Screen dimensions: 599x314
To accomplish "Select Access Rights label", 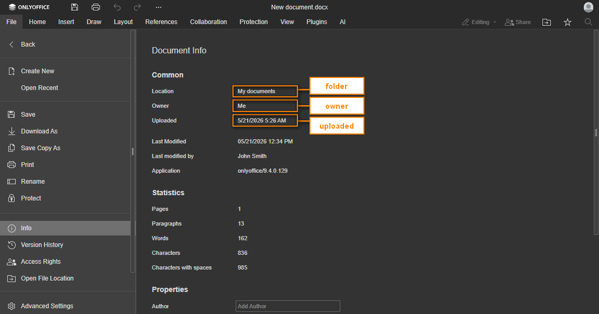I will coord(41,262).
